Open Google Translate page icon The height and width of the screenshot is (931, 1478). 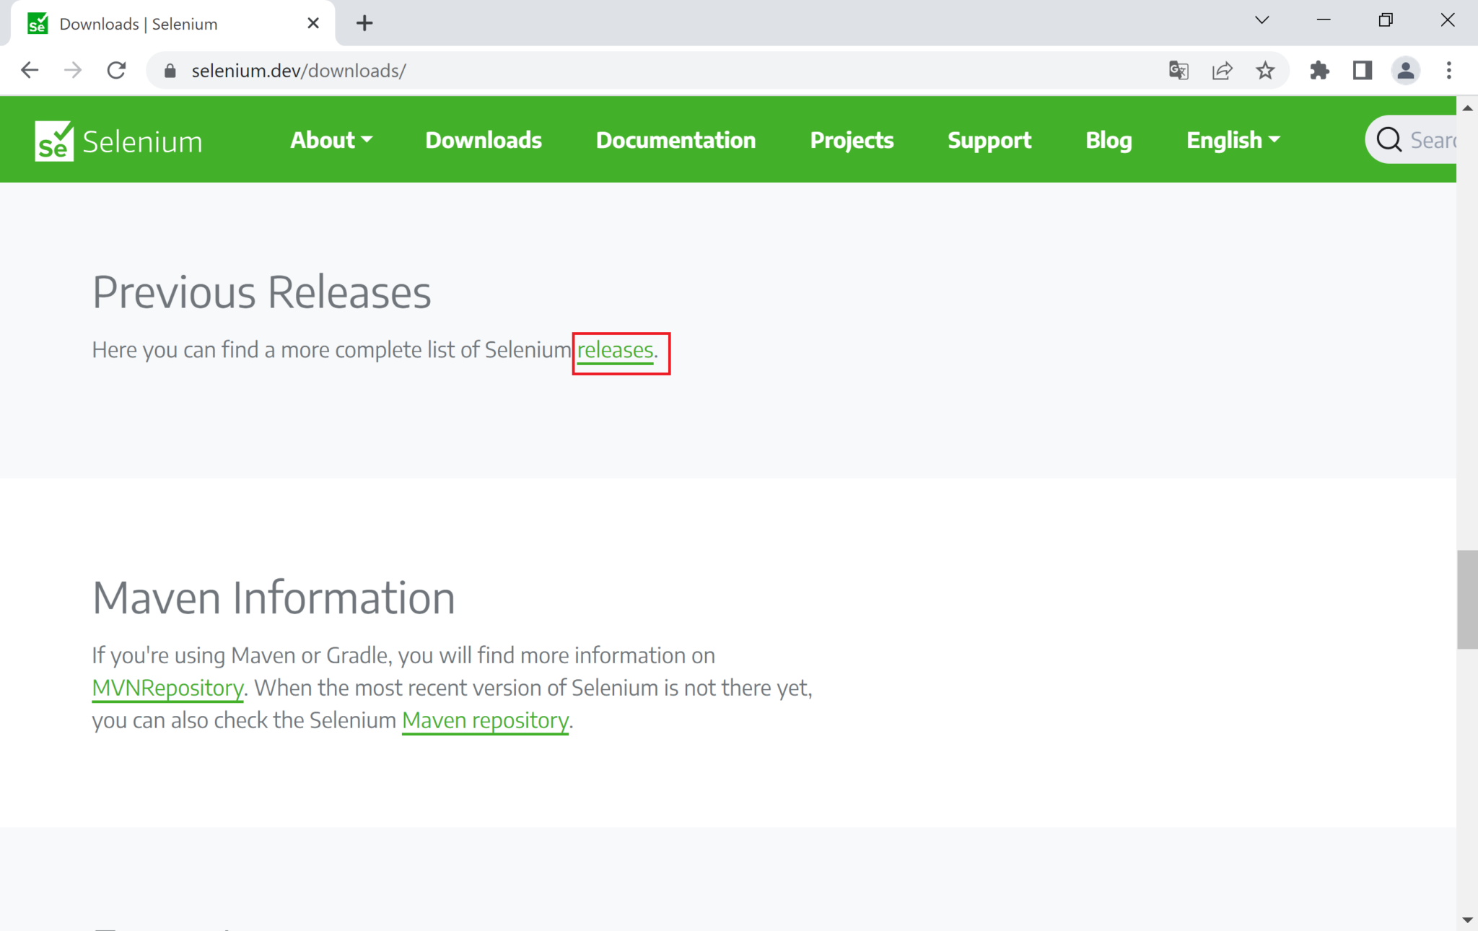pos(1178,70)
